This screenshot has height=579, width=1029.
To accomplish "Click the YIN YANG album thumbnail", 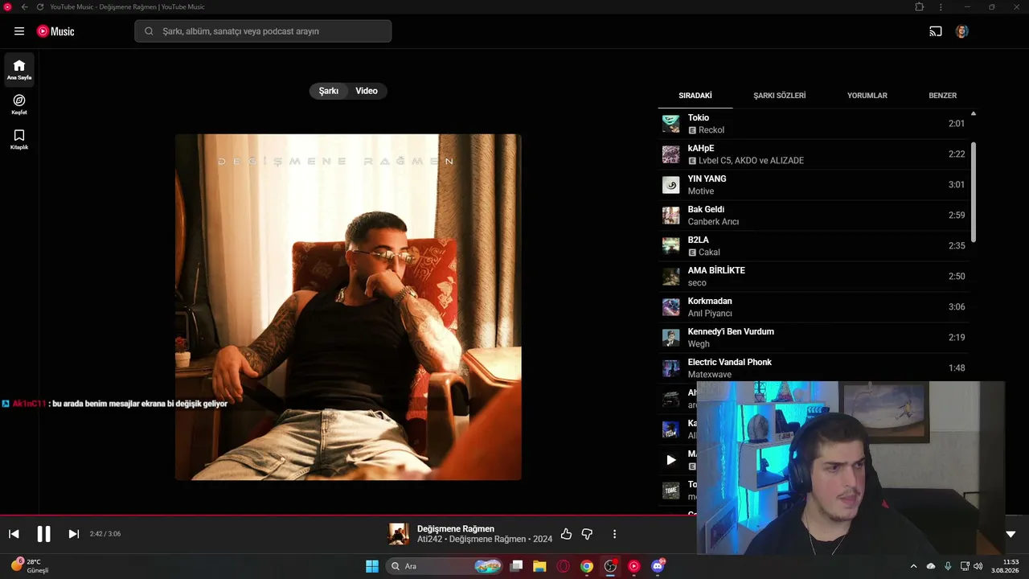I will 670,185.
